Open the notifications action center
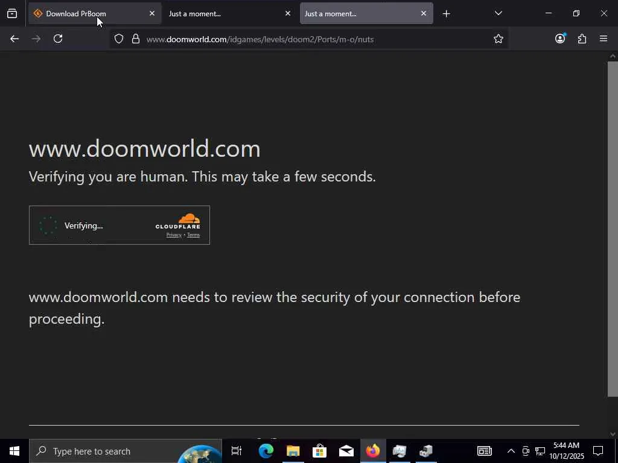The image size is (618, 463). pos(598,451)
